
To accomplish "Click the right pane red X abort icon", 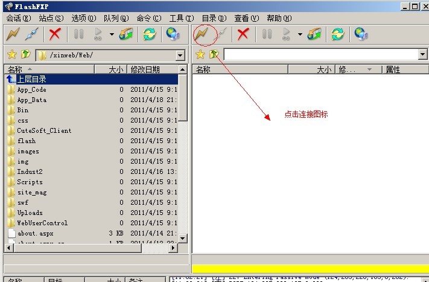I will click(243, 34).
